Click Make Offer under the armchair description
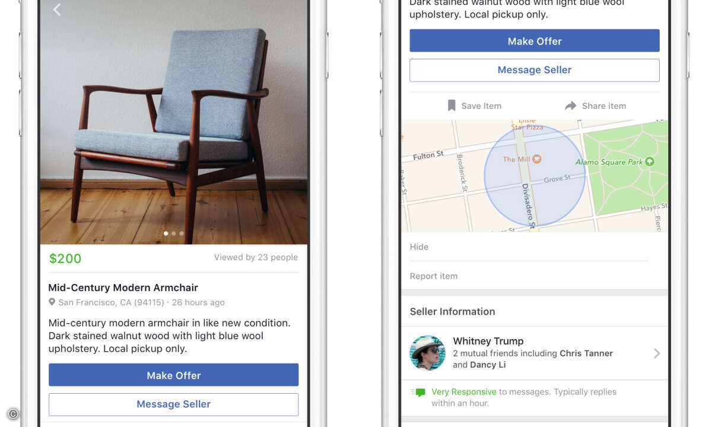712x427 pixels. (173, 375)
